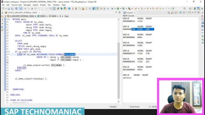
Task: Minimize the Console view panel
Action: point(195,12)
